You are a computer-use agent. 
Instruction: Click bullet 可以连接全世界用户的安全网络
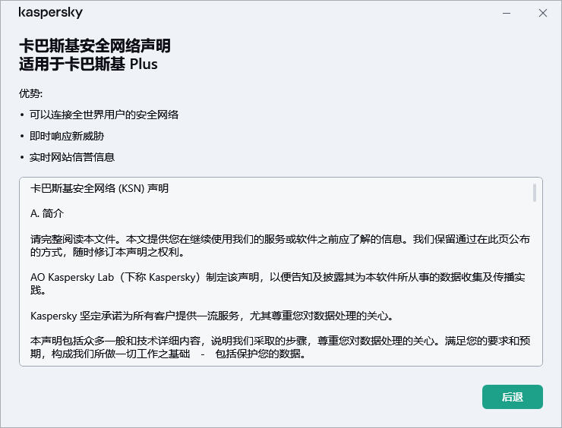104,115
